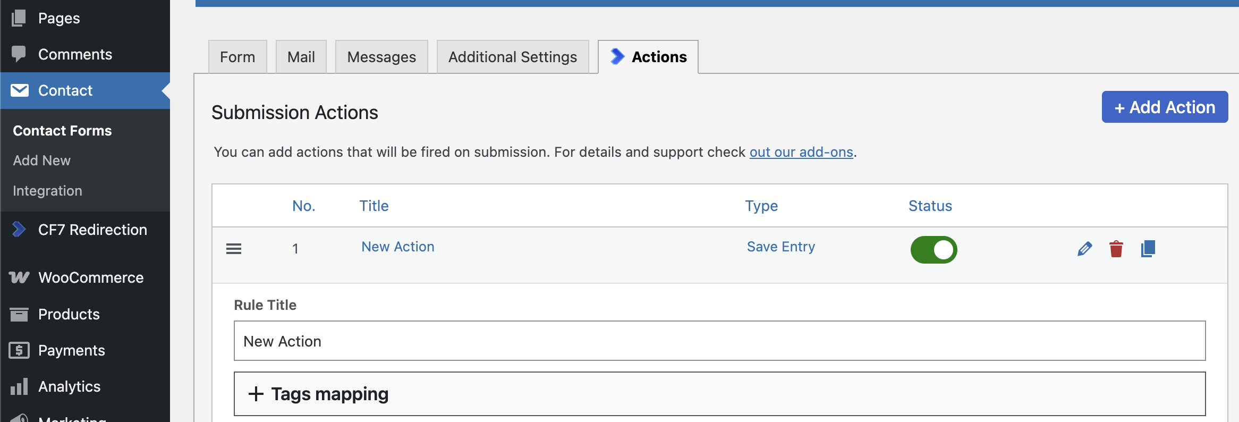Screen dimensions: 1239x422
Task: Select the Messages tab
Action: (381, 57)
